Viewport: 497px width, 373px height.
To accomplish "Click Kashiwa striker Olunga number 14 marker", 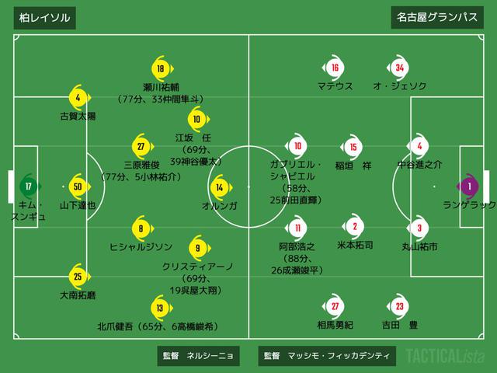I will 221,188.
